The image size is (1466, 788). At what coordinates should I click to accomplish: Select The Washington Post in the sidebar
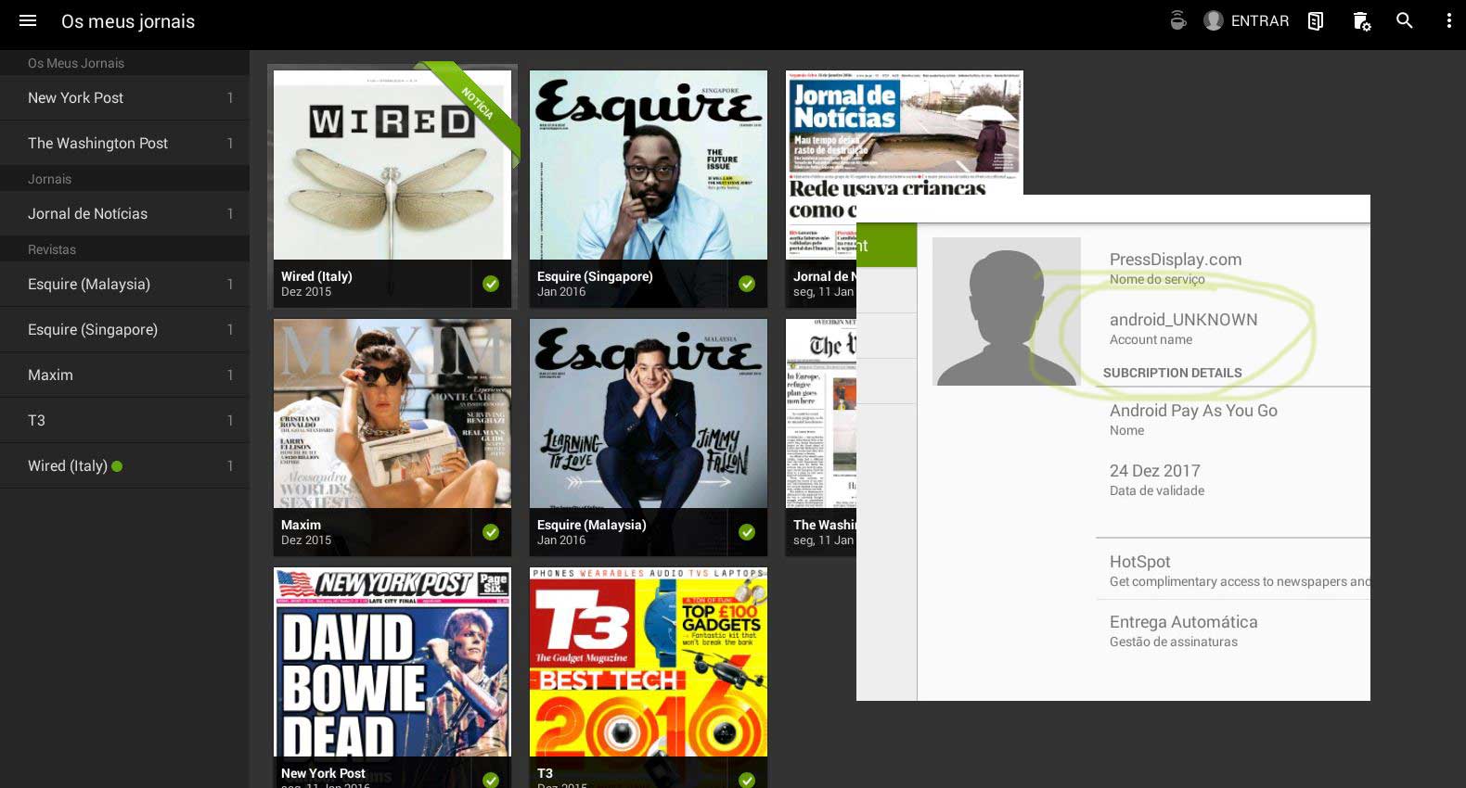[x=124, y=143]
